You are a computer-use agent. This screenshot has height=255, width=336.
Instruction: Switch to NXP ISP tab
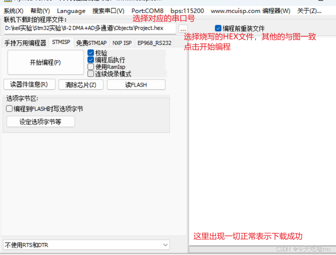122,43
